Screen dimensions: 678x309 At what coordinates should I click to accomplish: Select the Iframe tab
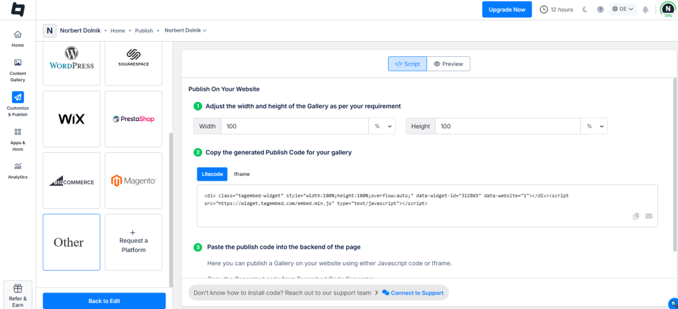pos(242,174)
